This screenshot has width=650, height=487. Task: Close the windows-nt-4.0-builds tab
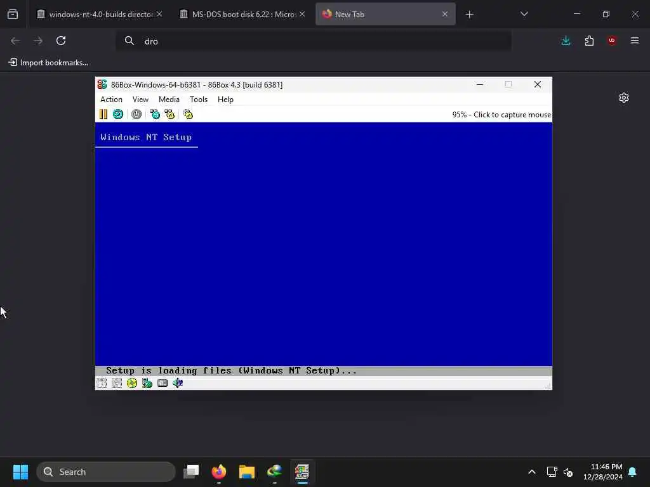point(159,14)
